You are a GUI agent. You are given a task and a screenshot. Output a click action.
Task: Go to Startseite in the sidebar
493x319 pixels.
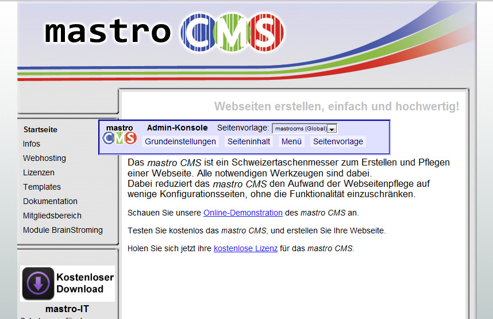[x=40, y=130]
